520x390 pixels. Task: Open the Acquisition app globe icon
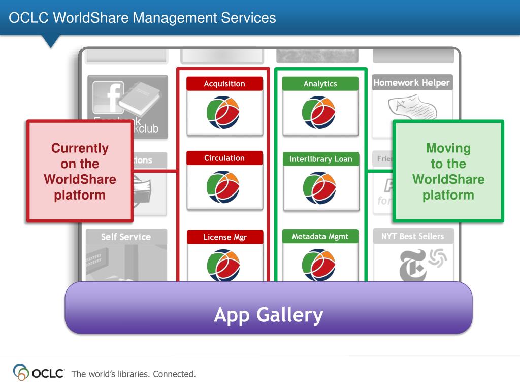223,112
